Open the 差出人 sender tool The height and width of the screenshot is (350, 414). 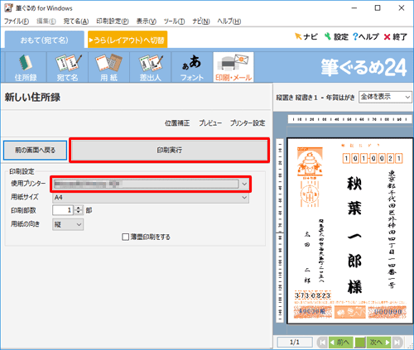pyautogui.click(x=151, y=68)
